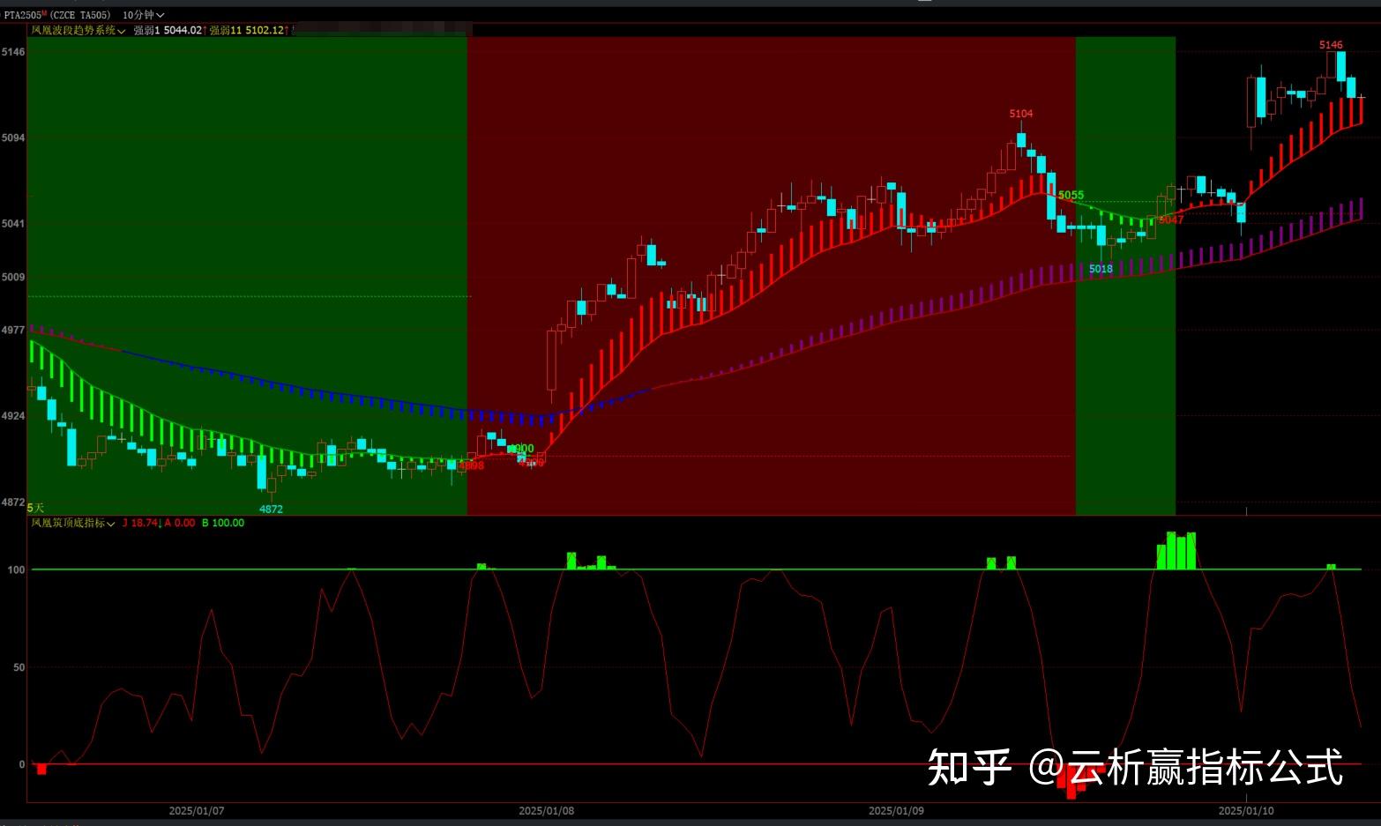Click the 50 level on oscillator axis
Image resolution: width=1381 pixels, height=826 pixels.
coord(19,667)
